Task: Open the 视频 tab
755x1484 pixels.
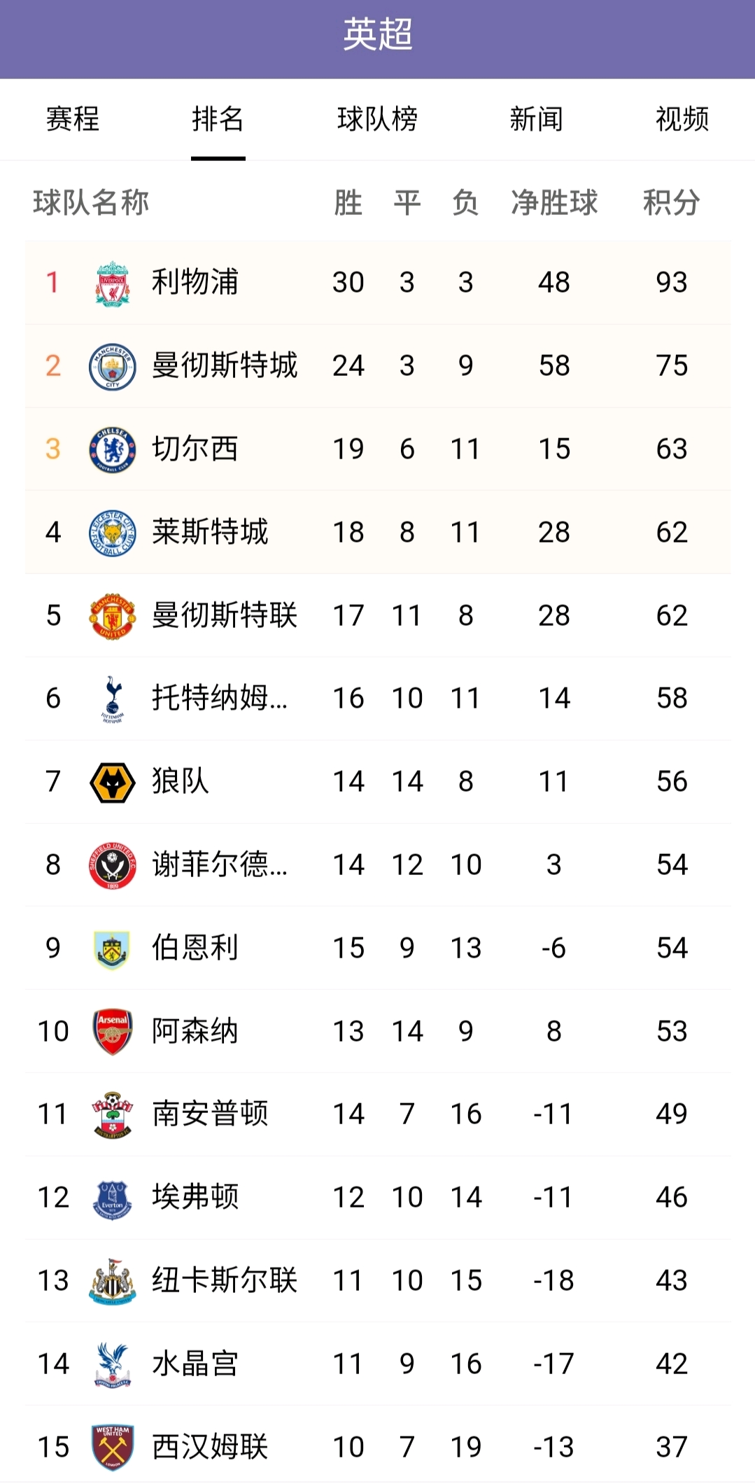Action: [x=682, y=119]
